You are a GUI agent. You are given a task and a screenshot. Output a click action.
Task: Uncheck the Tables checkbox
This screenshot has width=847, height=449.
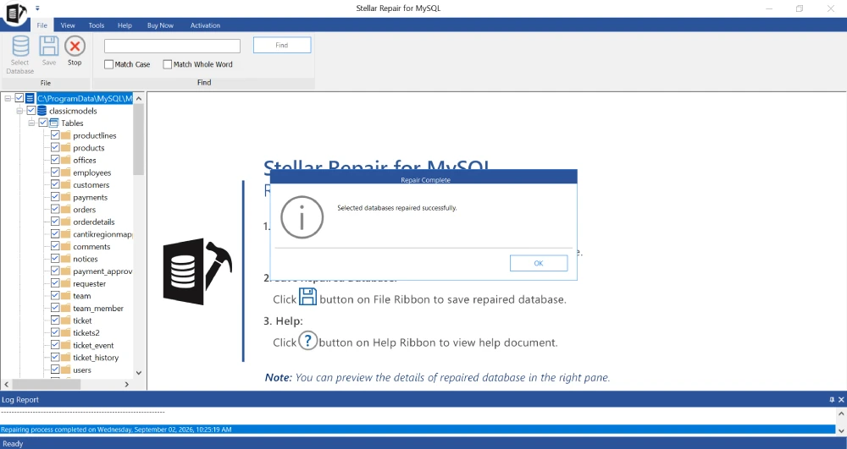click(43, 123)
